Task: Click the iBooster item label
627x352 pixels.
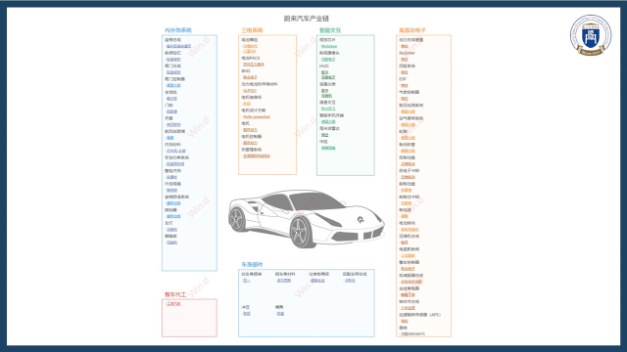Action: pos(408,53)
